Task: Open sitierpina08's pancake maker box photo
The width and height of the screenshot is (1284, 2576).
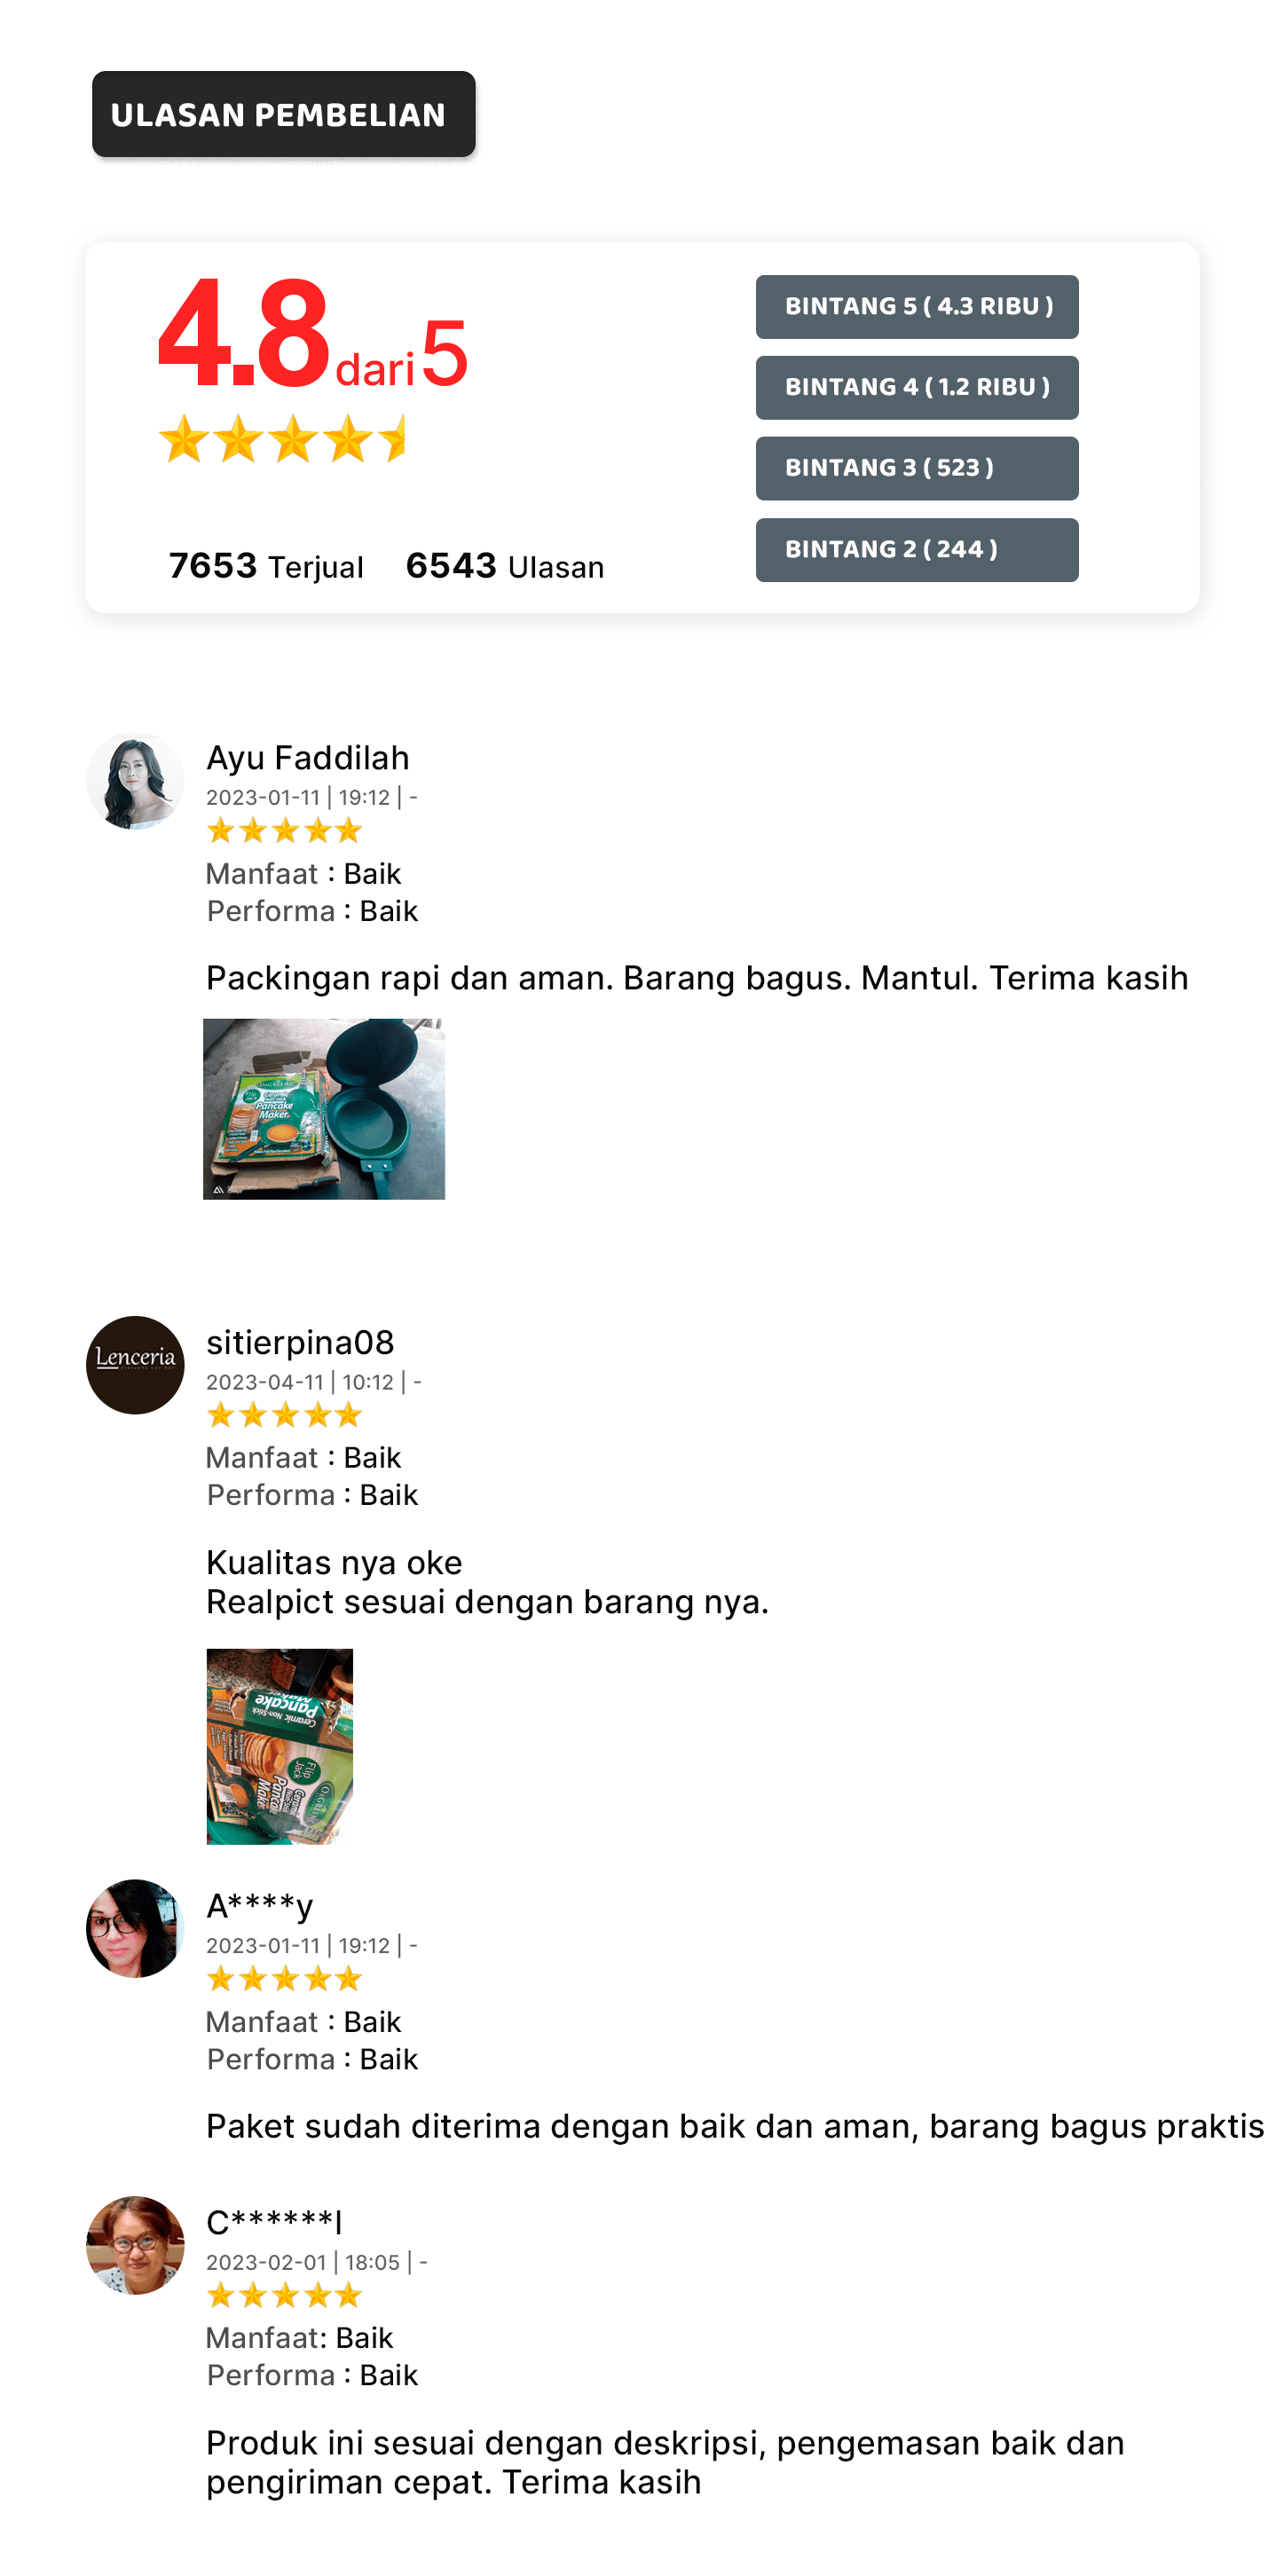Action: click(x=280, y=1746)
